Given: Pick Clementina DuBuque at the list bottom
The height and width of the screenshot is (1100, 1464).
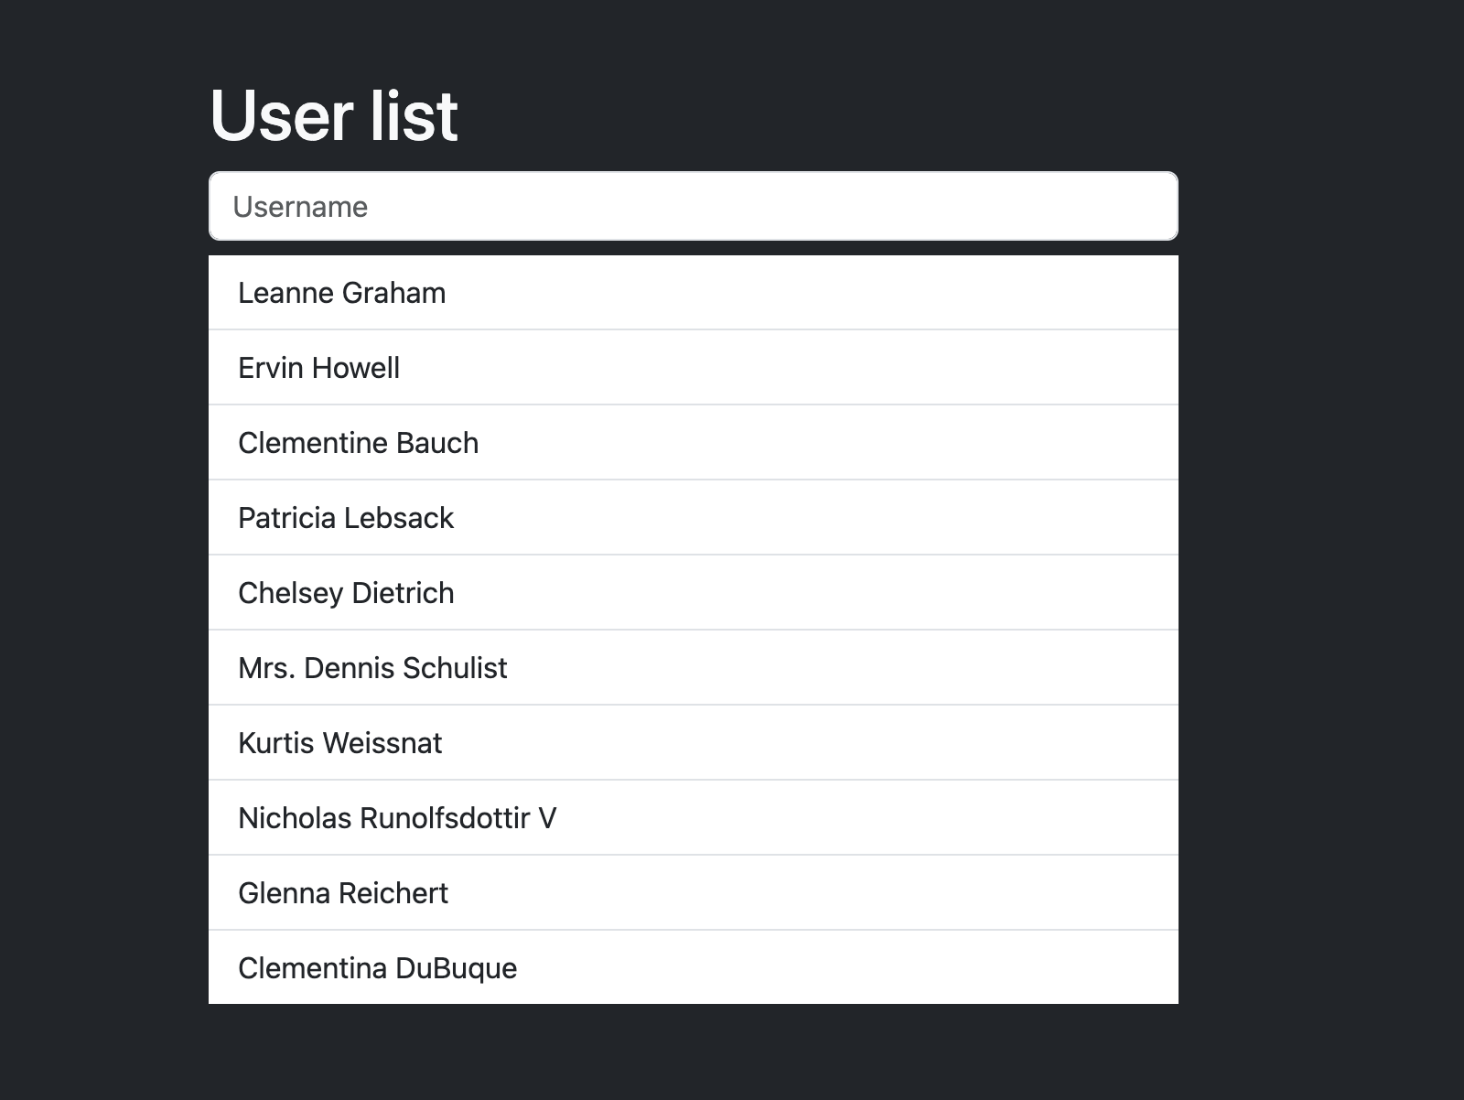Looking at the screenshot, I should 693,968.
